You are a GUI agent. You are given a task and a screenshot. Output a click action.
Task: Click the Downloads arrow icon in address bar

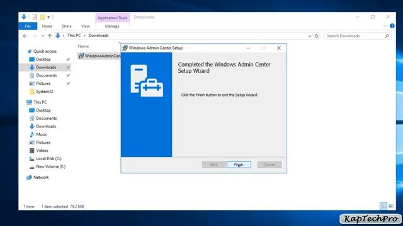pyautogui.click(x=58, y=36)
